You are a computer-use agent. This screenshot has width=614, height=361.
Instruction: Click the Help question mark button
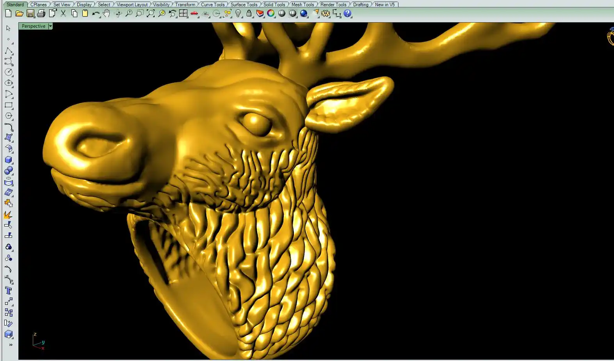(347, 14)
